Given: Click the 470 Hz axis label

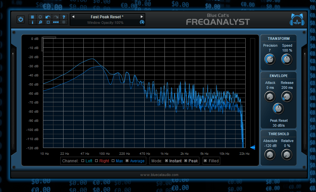Looking at the screenshot, I should click(x=145, y=153).
